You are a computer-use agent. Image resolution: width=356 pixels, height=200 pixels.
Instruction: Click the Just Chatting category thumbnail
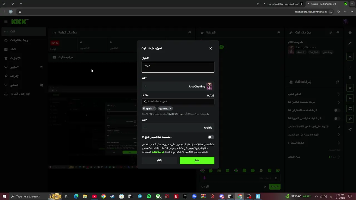click(x=209, y=86)
